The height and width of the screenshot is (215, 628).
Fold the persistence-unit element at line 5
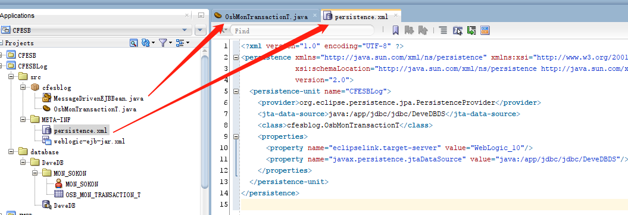pos(236,91)
